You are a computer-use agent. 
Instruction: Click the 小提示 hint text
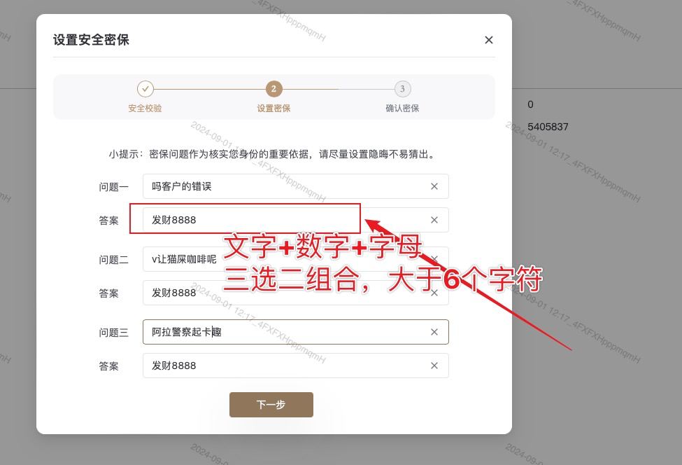[272, 154]
